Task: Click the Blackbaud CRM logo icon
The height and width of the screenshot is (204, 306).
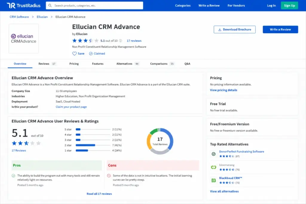Action: coord(214,180)
